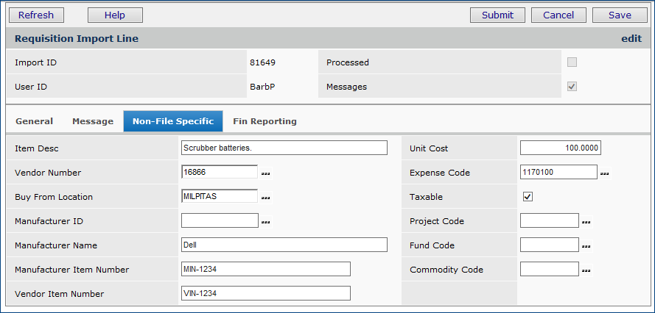Submit the requisition import line
The width and height of the screenshot is (655, 313).
click(x=497, y=15)
